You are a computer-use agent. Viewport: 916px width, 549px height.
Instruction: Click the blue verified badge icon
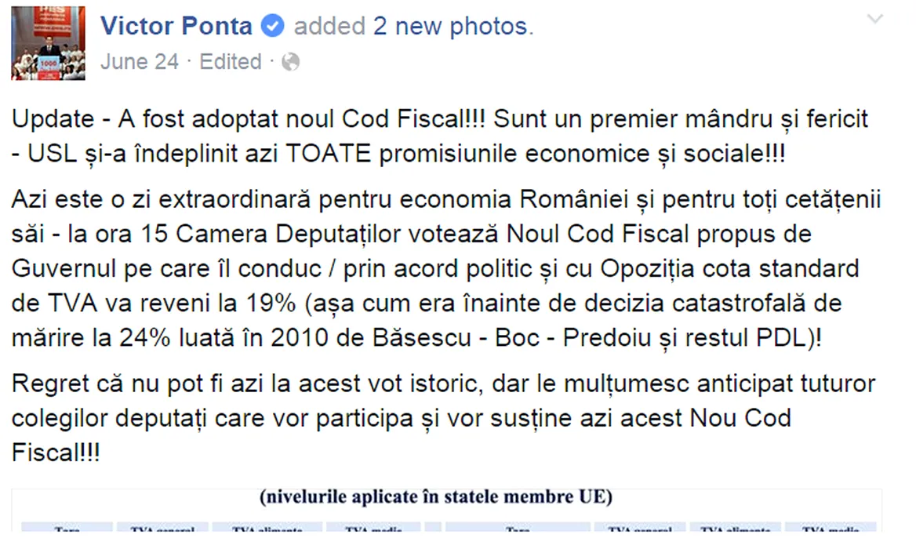pyautogui.click(x=273, y=27)
